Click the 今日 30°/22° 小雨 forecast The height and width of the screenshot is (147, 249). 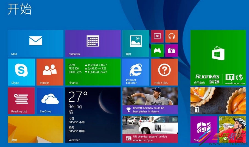click(x=77, y=120)
